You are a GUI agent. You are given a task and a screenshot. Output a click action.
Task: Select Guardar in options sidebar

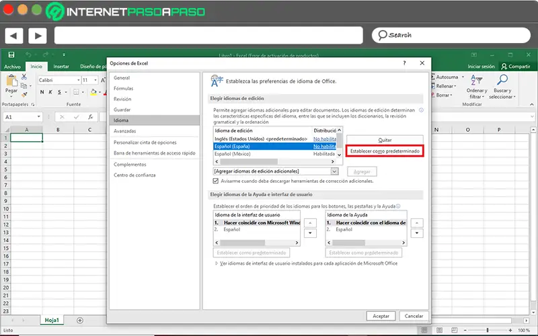(155, 110)
